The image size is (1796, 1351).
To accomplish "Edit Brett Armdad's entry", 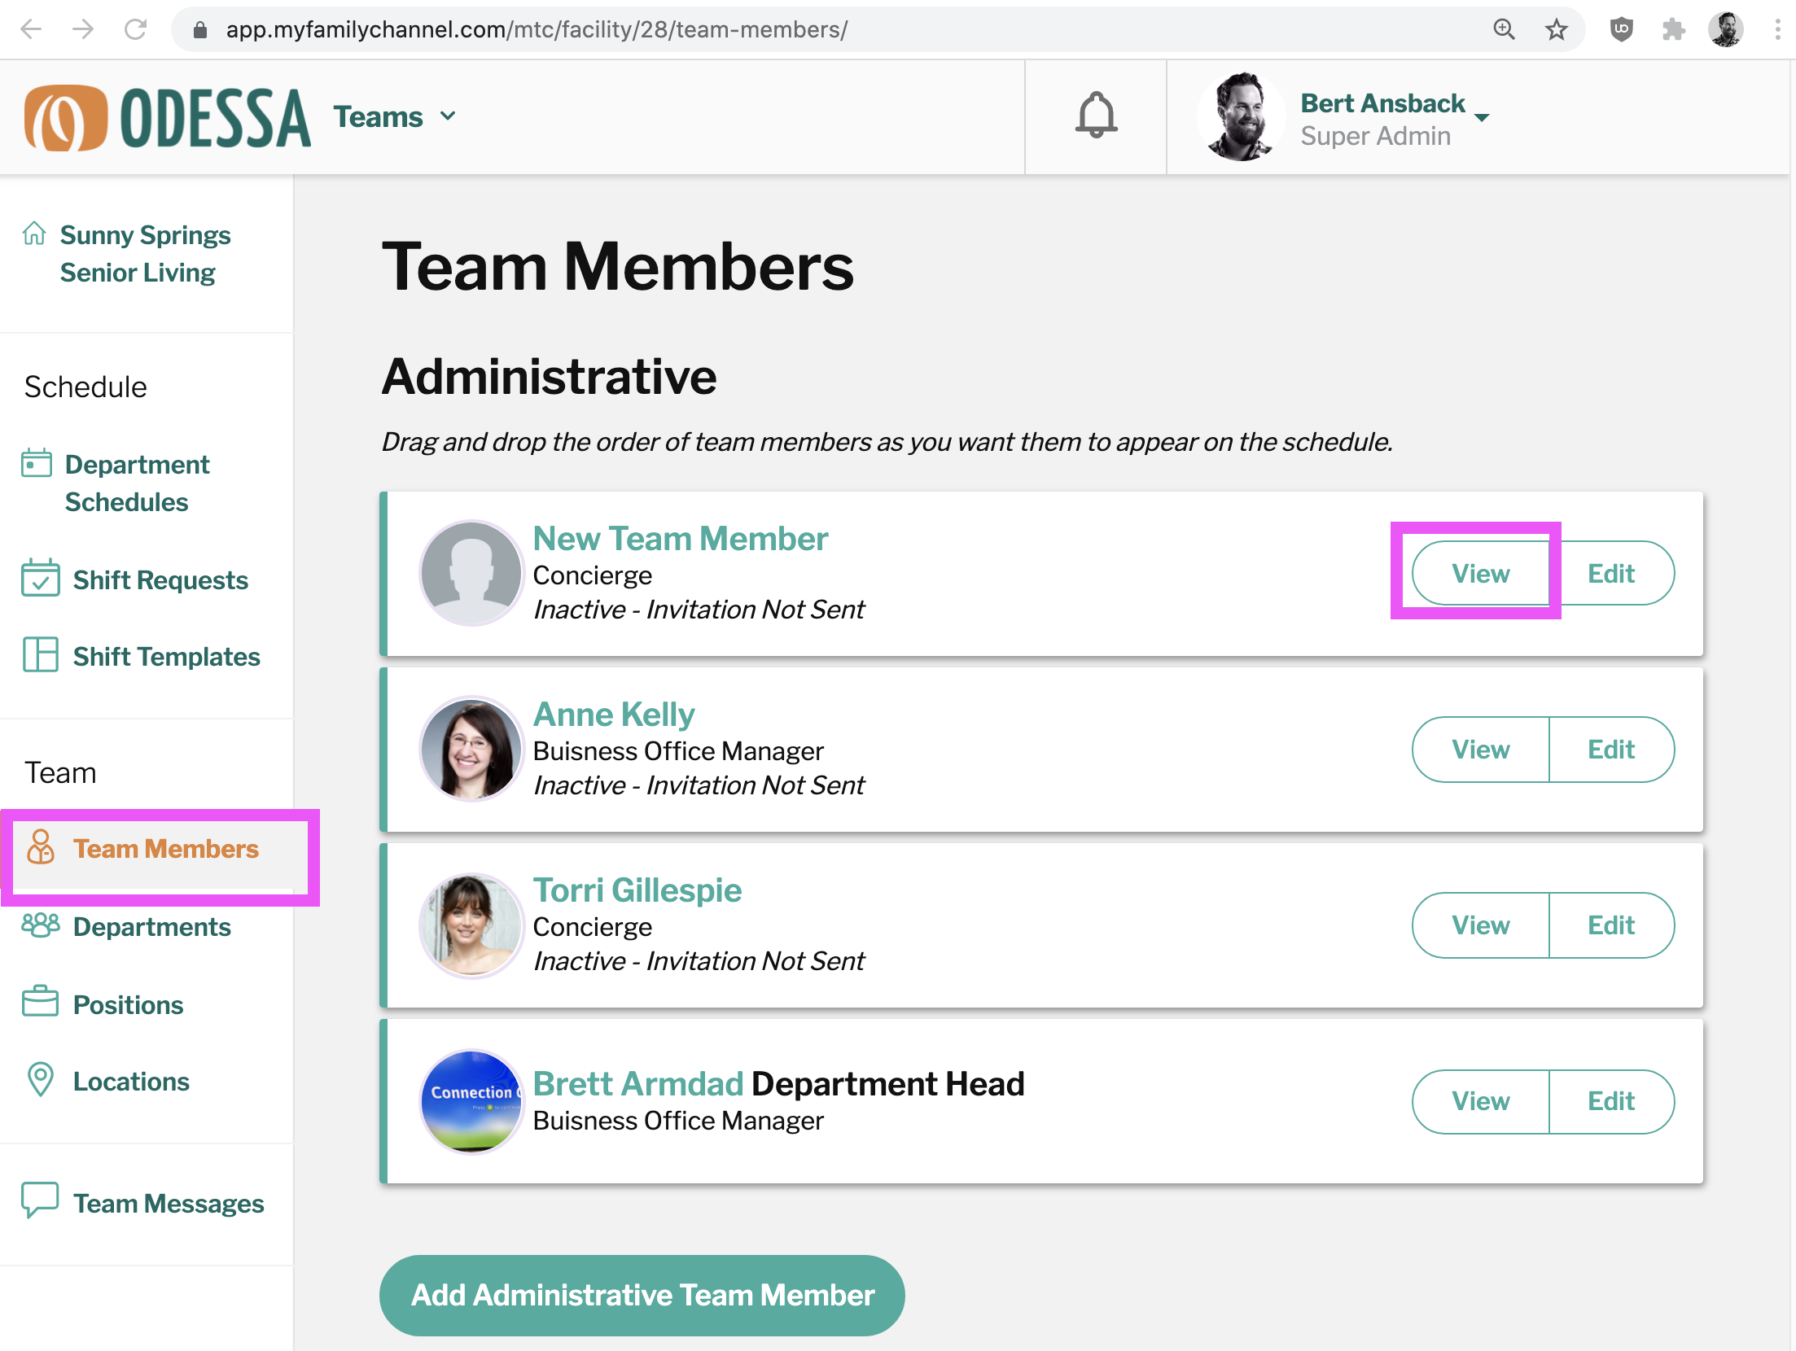I will tap(1611, 1100).
